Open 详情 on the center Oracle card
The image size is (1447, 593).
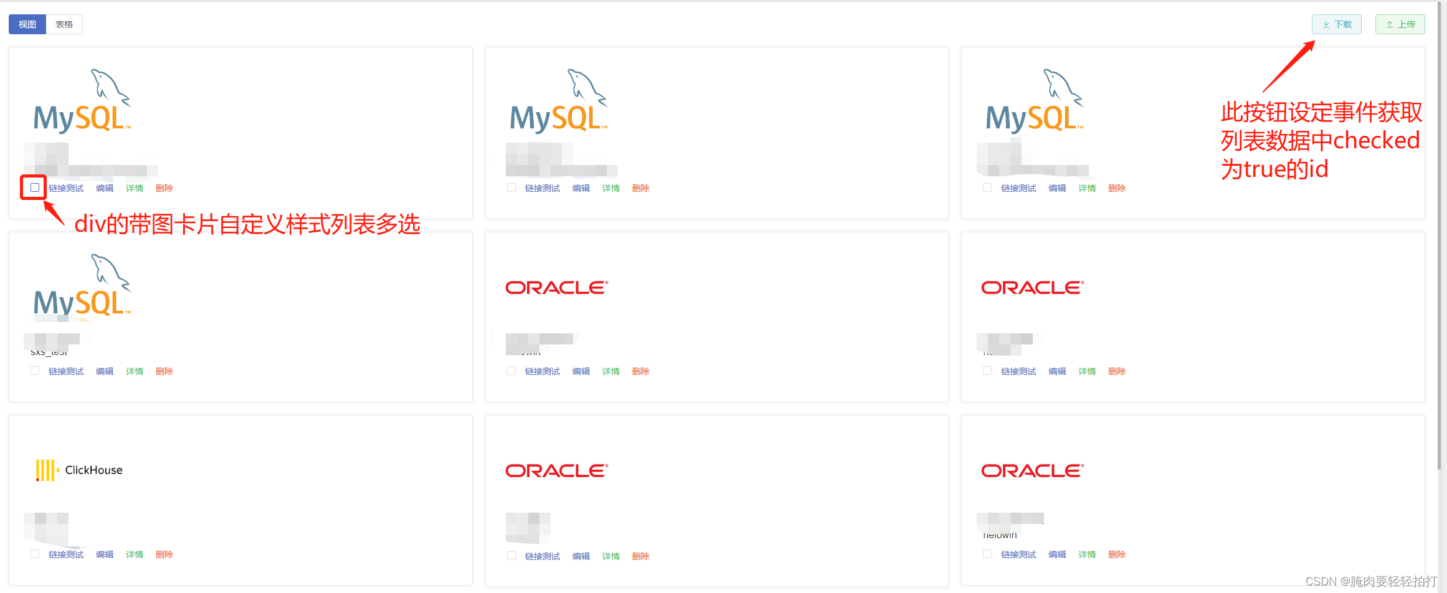coord(610,371)
